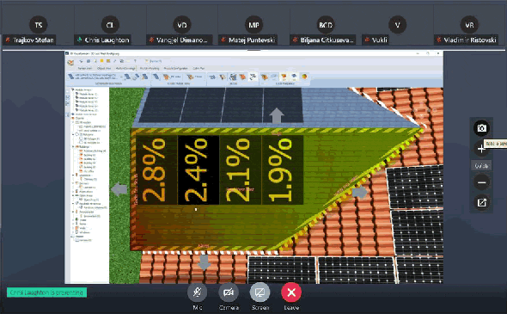Collapse the Open Areas tree node
This screenshot has width=507, height=314.
(73, 195)
